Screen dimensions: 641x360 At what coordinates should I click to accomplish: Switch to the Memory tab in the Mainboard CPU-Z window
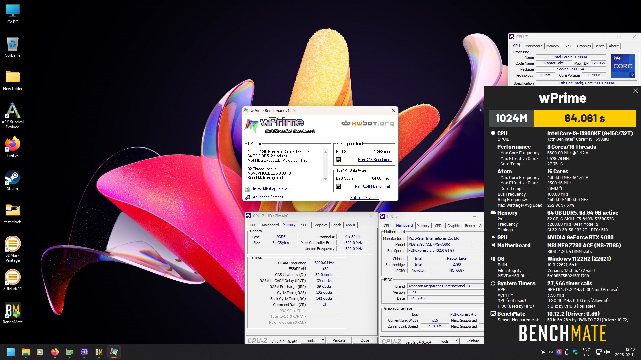423,226
